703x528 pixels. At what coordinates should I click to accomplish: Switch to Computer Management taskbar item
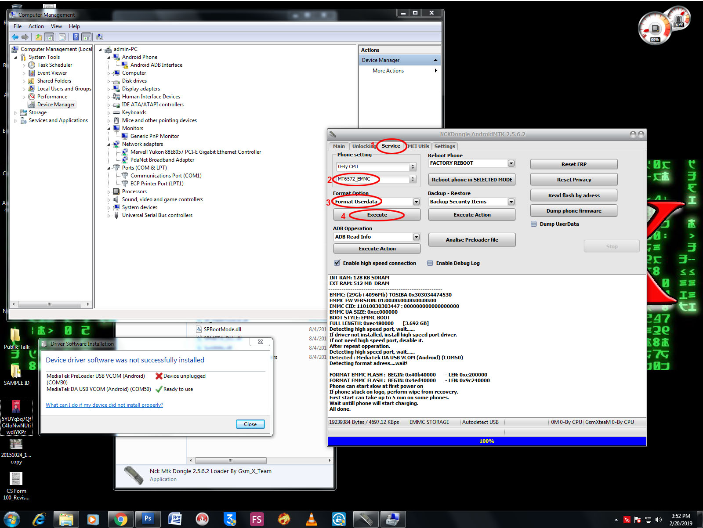(393, 519)
